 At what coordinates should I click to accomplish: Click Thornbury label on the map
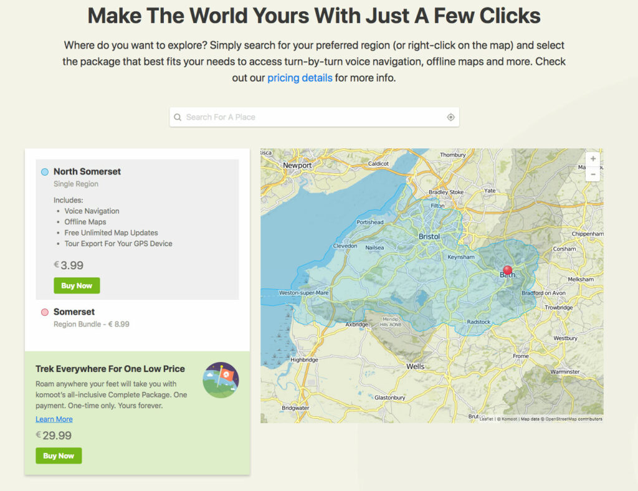coord(453,155)
